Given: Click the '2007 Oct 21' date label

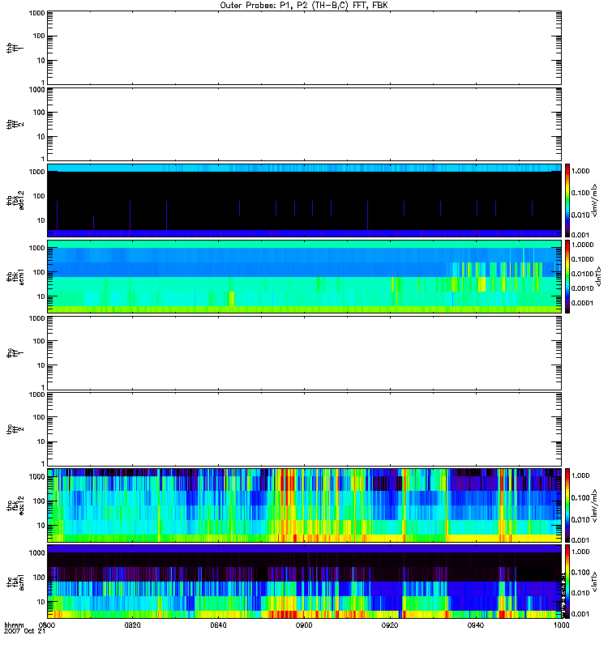Looking at the screenshot, I should coord(24,632).
